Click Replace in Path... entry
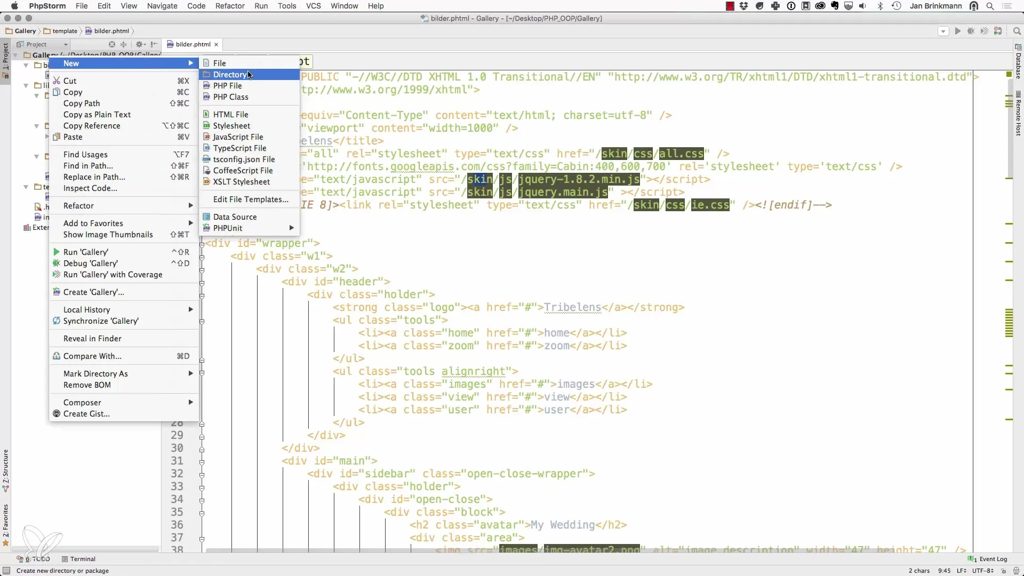Screen dimensions: 1024x576 [x=124, y=177]
